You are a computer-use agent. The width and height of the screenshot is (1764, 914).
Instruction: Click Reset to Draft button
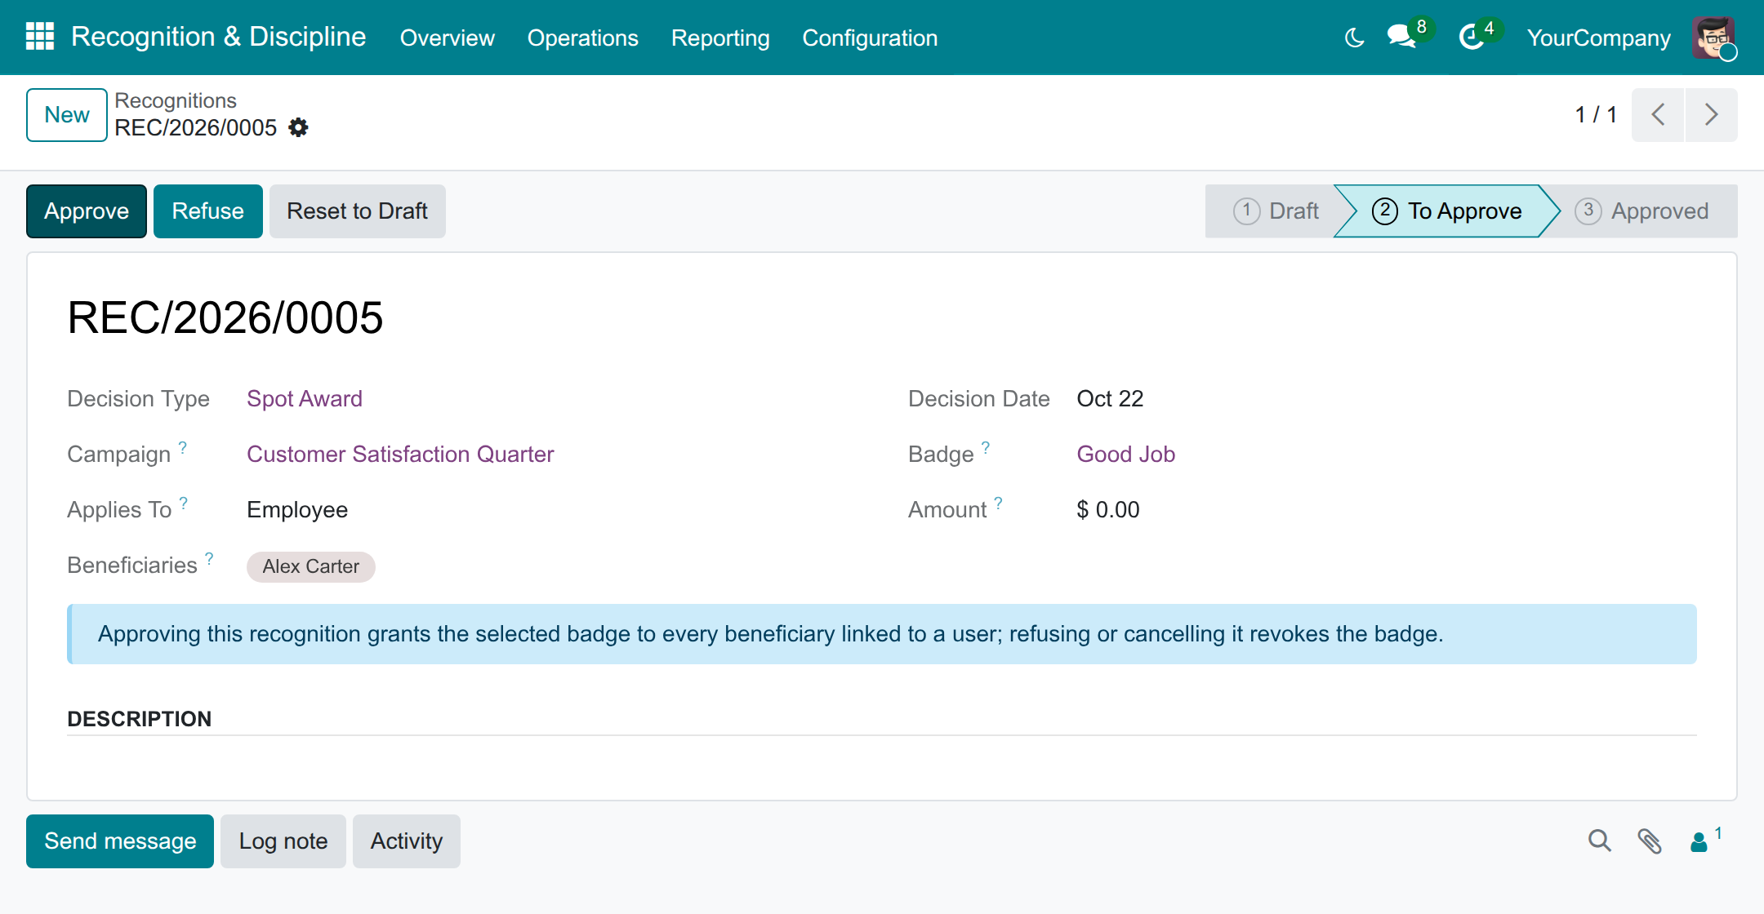point(358,211)
